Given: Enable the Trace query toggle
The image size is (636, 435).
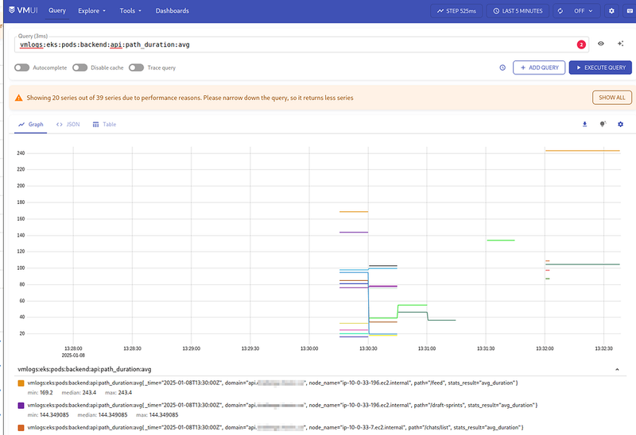Looking at the screenshot, I should (137, 68).
